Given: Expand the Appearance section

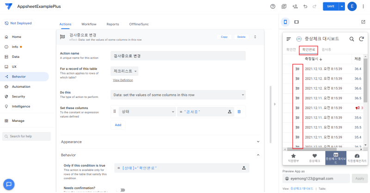Looking at the screenshot, I should (x=257, y=142).
